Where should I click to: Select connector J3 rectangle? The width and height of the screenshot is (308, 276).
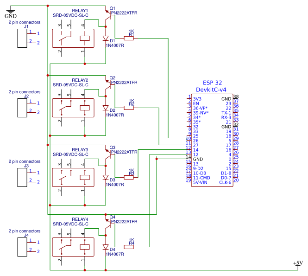coord(22,178)
